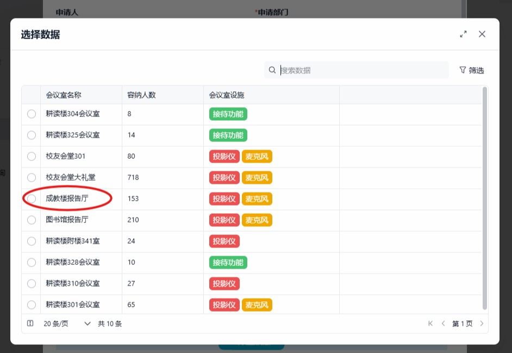Click the 接待功能 tag in 耕读楼328会议室 row
This screenshot has height=353, width=512.
[x=228, y=263]
